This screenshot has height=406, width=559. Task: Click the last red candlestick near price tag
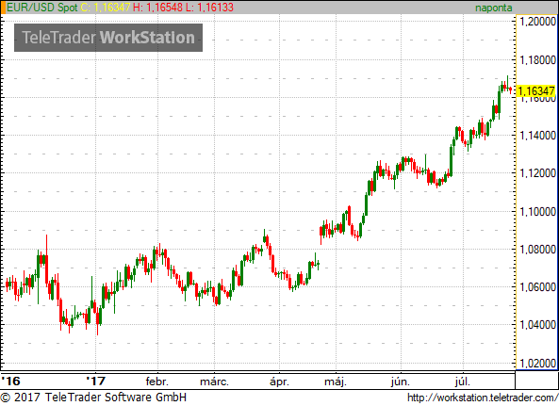(x=511, y=90)
